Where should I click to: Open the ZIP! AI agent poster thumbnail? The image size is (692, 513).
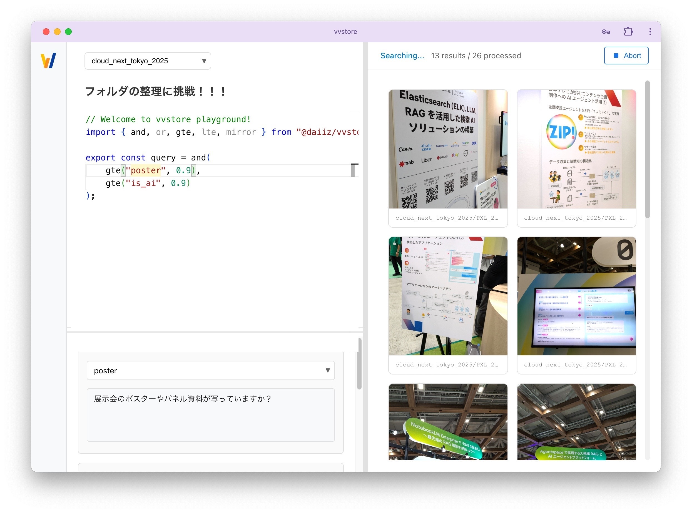tap(576, 149)
